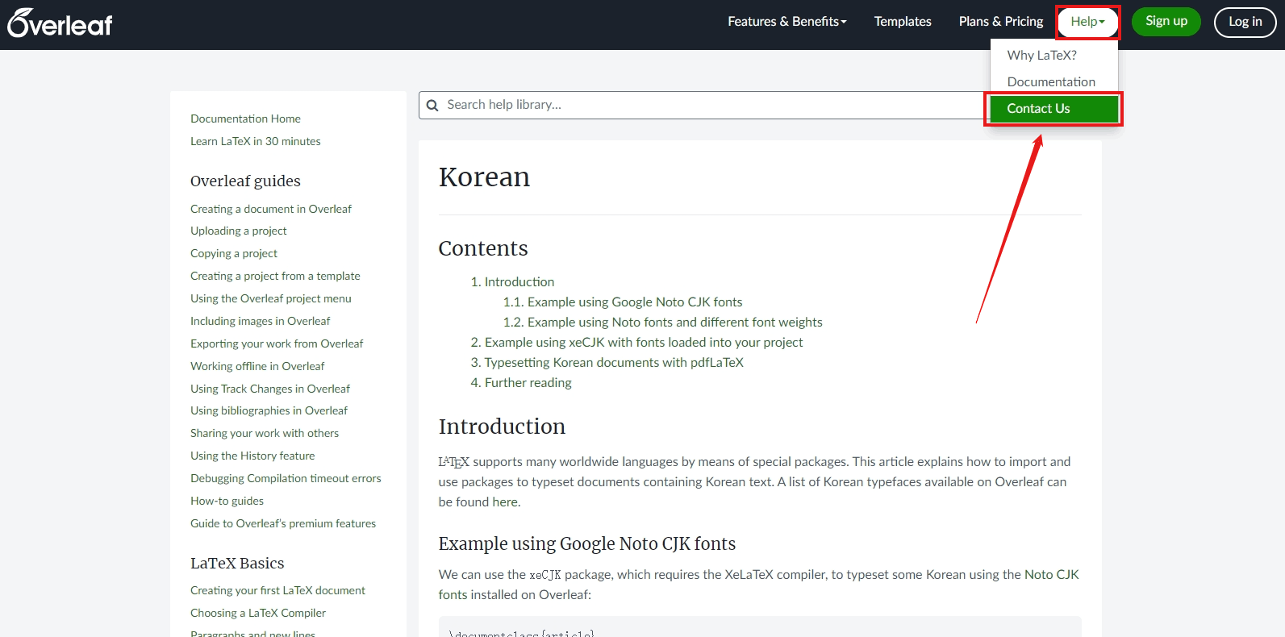Click Example using Google Noto CJK fonts heading
The image size is (1285, 637).
587,543
